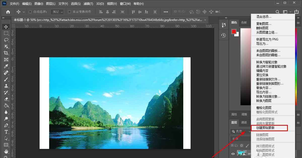Activate the Lasso tool
Viewport: 302px width, 158px height.
point(6,40)
